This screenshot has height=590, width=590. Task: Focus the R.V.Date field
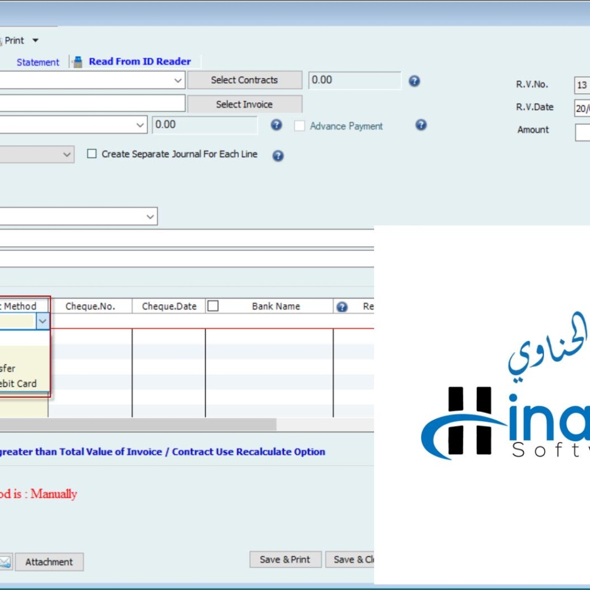(582, 109)
